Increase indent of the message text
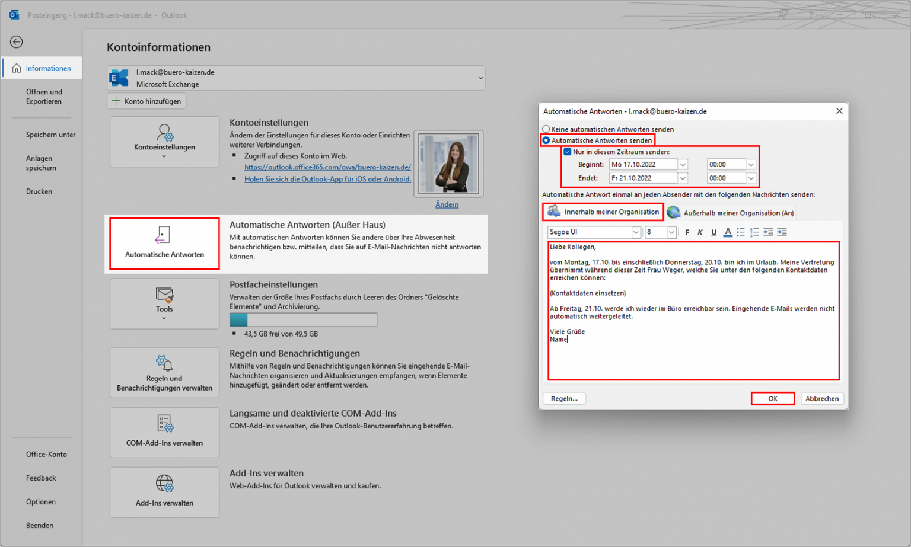 point(782,232)
